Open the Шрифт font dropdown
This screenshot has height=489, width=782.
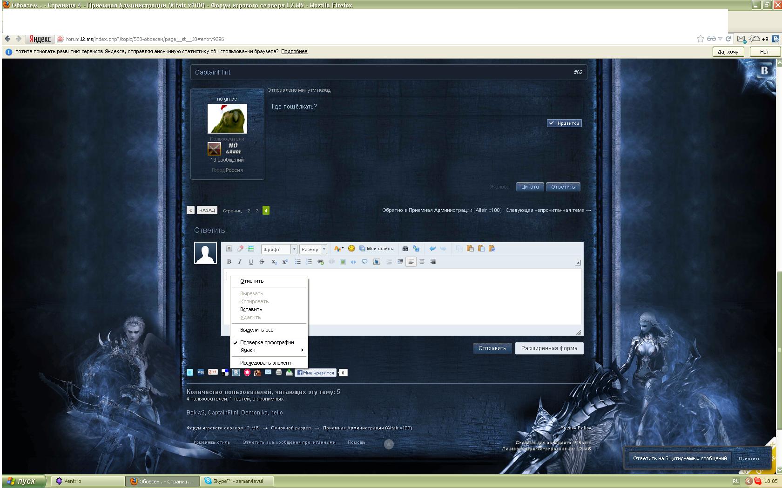click(x=279, y=249)
